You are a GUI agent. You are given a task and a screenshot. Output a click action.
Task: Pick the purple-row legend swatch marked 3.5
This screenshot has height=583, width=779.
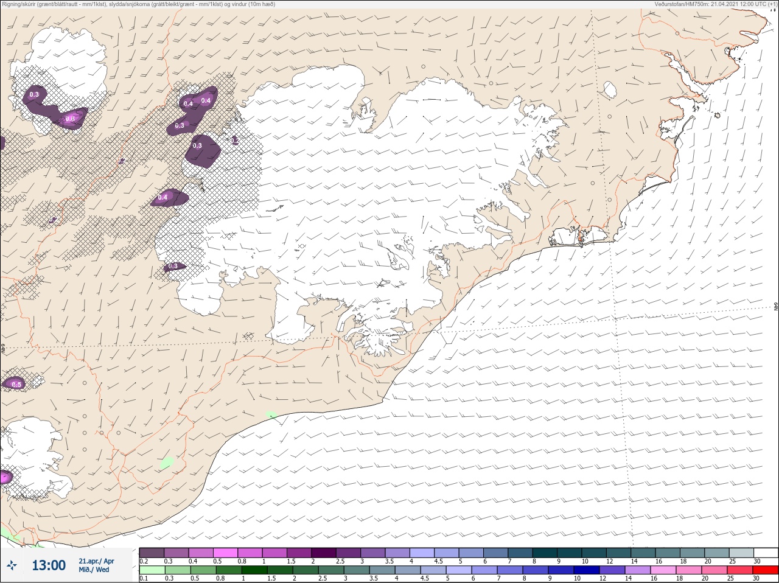click(x=398, y=553)
